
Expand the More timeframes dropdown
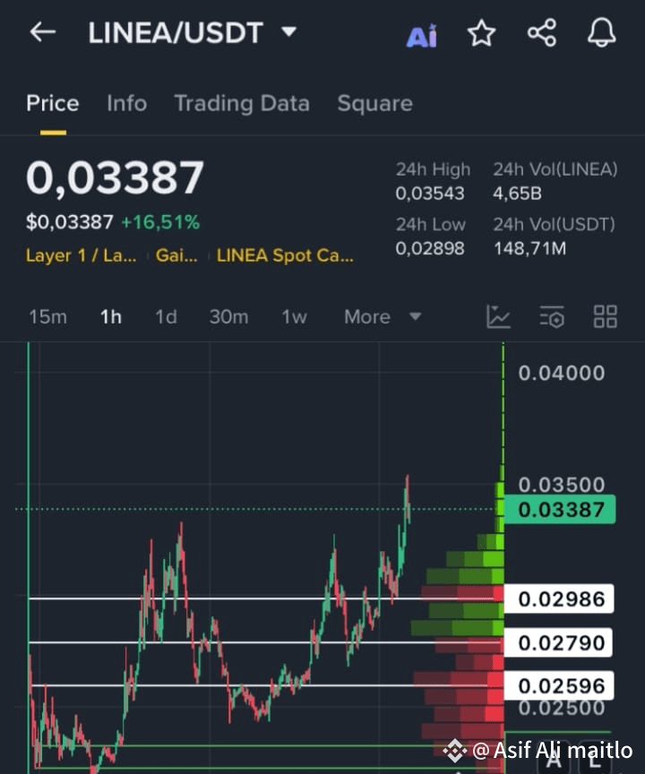click(383, 317)
